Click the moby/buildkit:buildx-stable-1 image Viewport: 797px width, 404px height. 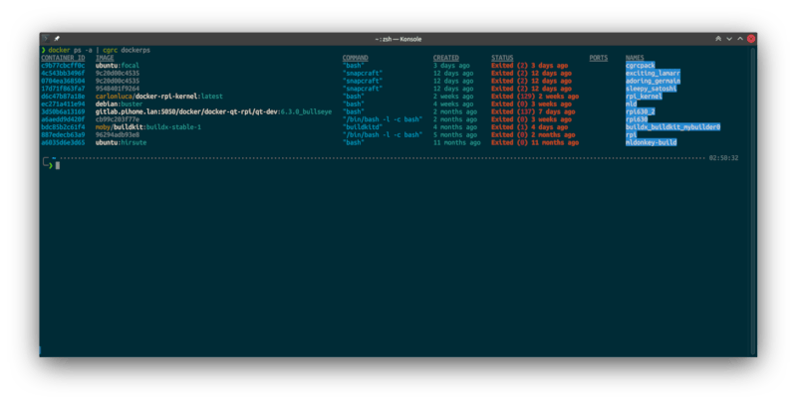[148, 127]
